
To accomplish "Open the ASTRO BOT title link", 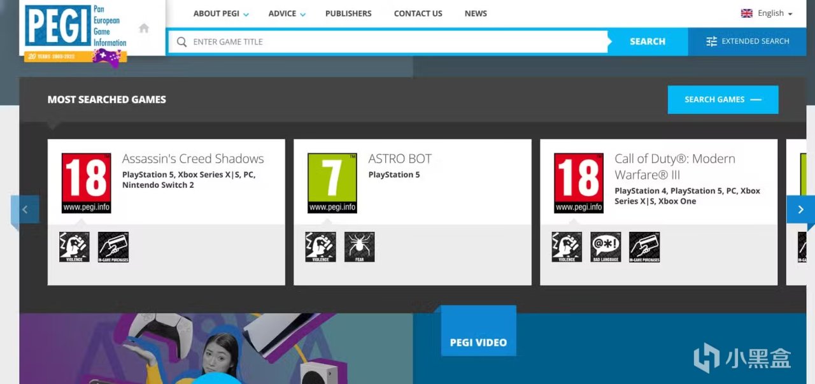I will tap(400, 159).
